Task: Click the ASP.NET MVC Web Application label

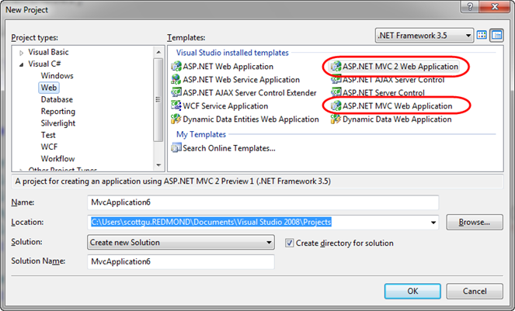Action: coord(398,106)
